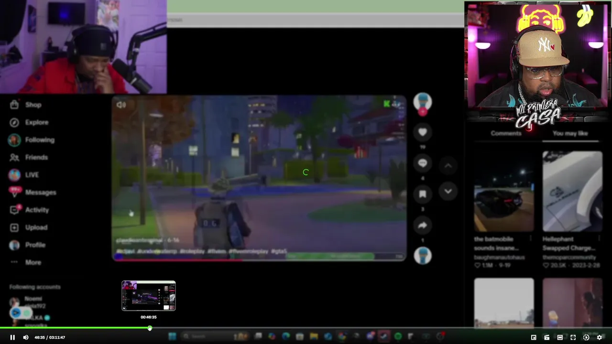Click the TikTok video hashtag caption line
This screenshot has width=612, height=344.
(201, 251)
